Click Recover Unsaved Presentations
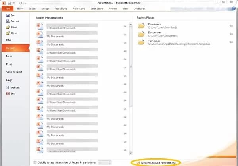Screen dimensions: 238x166 click(156, 163)
